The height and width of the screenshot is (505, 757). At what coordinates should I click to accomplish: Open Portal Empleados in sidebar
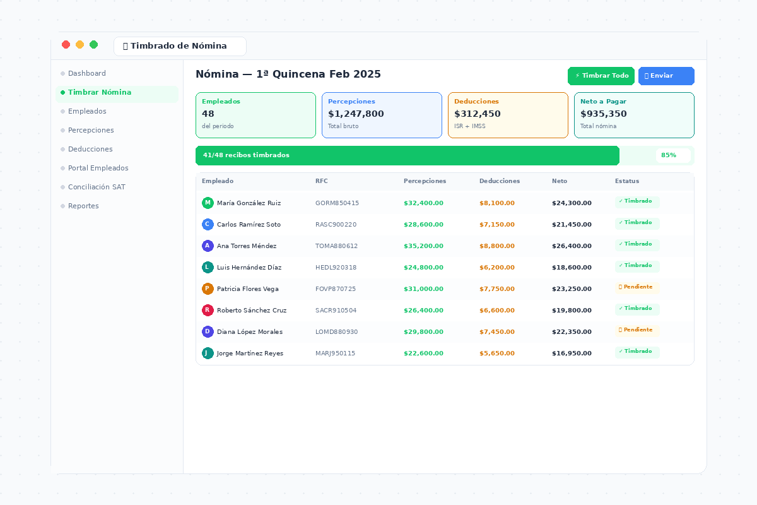117,168
